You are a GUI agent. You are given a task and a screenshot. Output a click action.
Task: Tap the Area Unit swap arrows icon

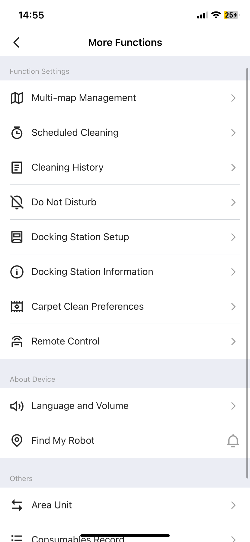click(17, 505)
